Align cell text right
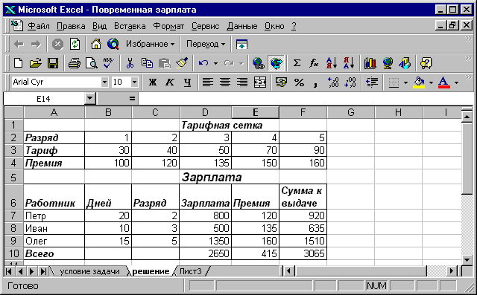 pyautogui.click(x=242, y=82)
